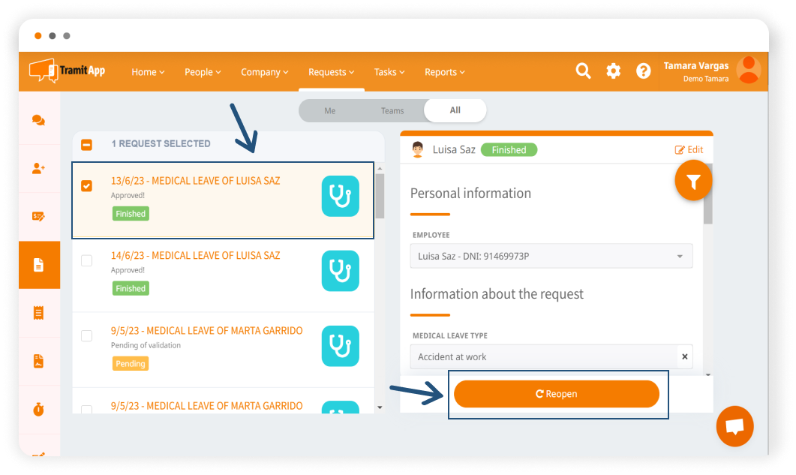Click the request list vertical scrollbar
796x475 pixels.
(380, 195)
